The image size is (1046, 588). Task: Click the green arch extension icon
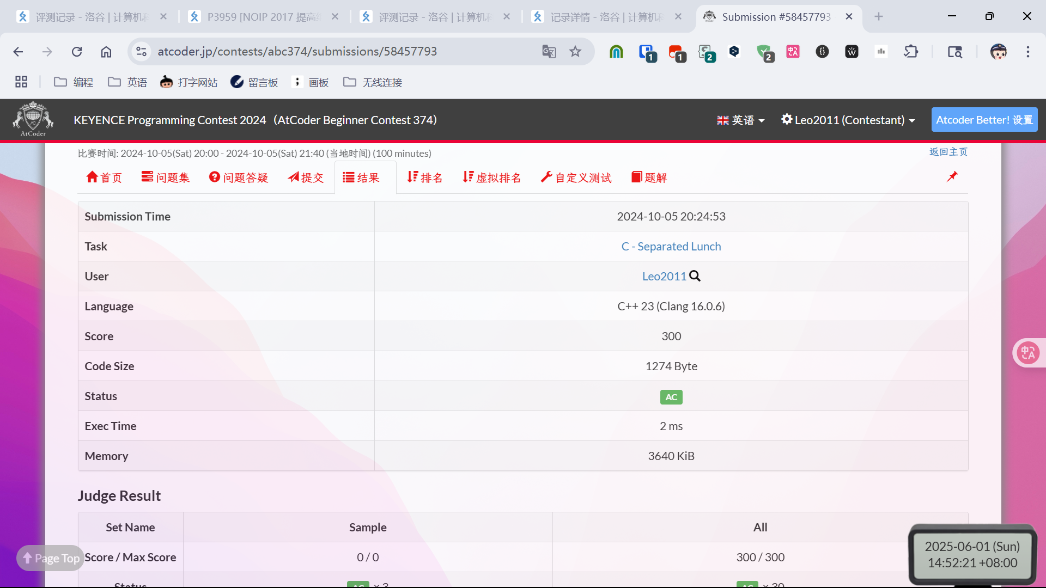coord(616,52)
